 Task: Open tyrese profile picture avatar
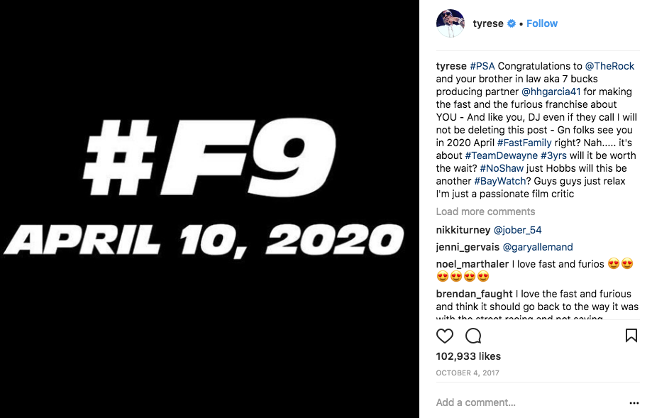pyautogui.click(x=450, y=23)
